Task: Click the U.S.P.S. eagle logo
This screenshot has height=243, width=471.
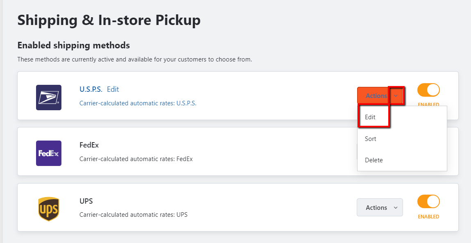Action: (49, 98)
